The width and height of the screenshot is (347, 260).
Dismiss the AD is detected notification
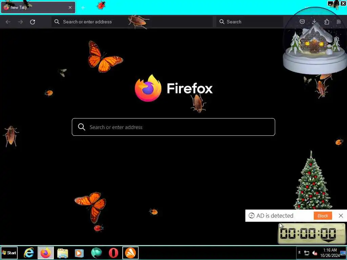click(x=341, y=216)
